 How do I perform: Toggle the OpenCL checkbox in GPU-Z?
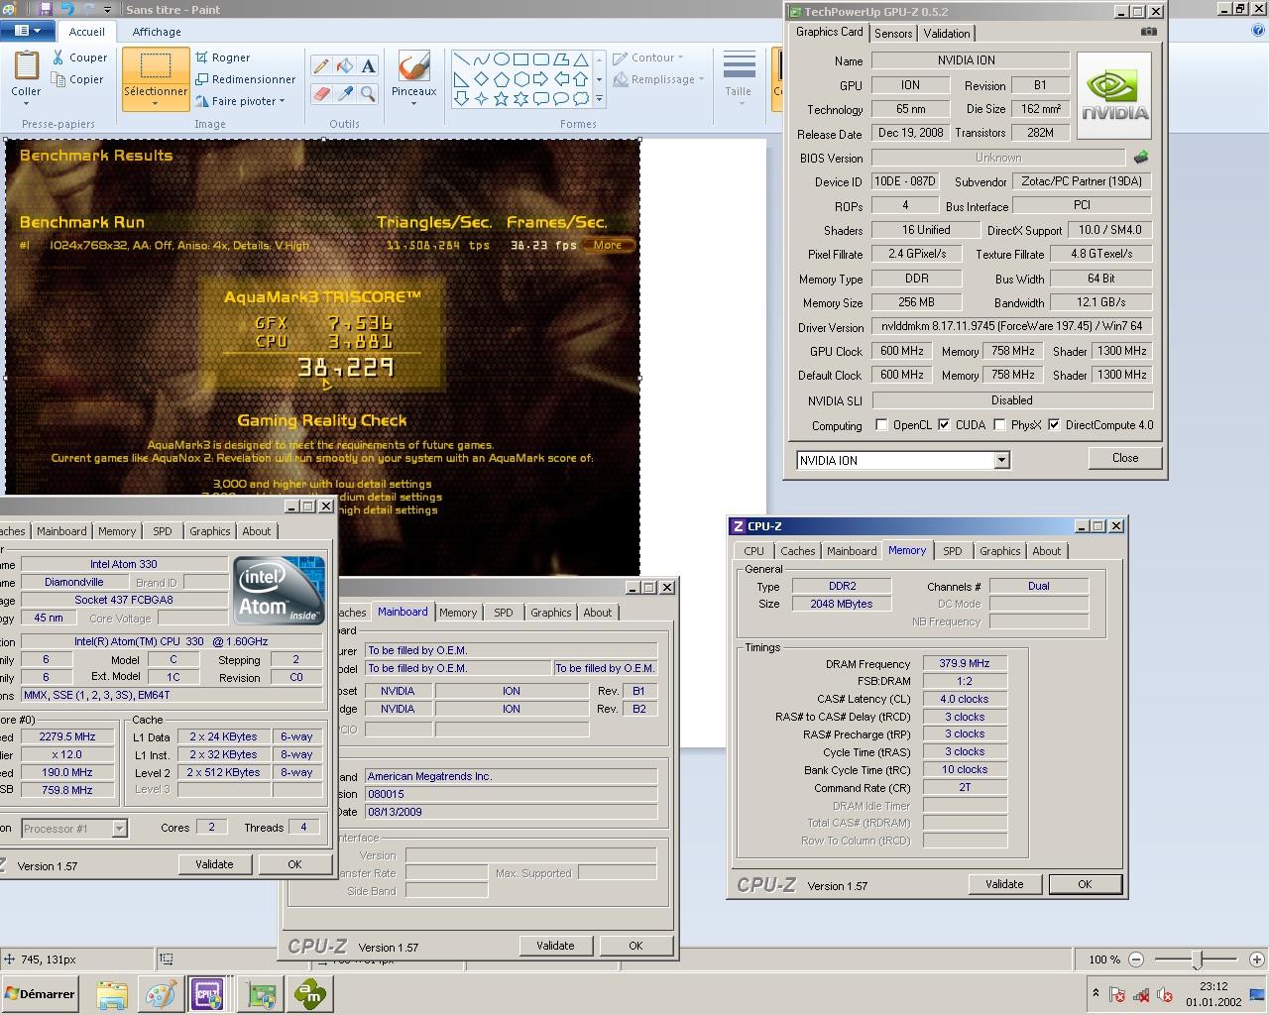(x=881, y=425)
